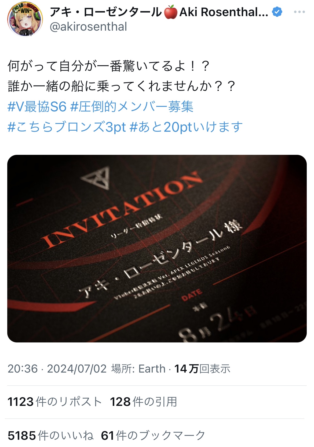Open display name アキ・ローゼンタール
The height and width of the screenshot is (447, 314).
tap(106, 12)
